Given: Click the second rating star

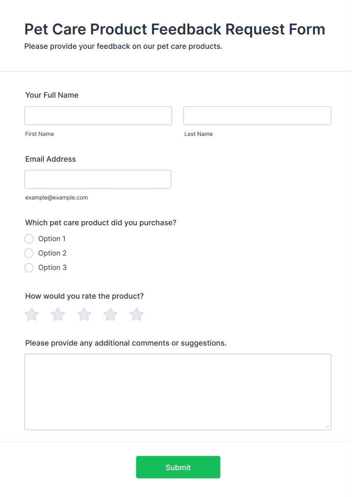Looking at the screenshot, I should tap(58, 315).
